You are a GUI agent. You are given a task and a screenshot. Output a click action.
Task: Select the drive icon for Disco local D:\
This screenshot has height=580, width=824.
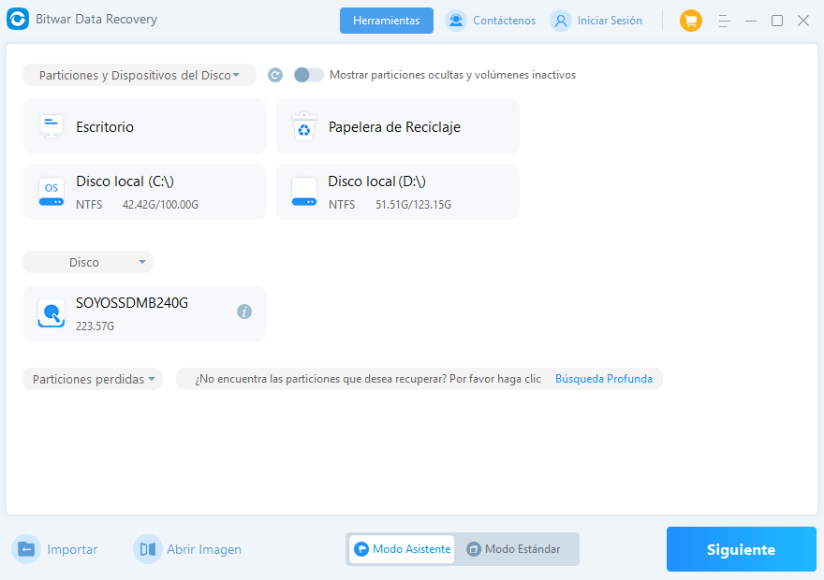[303, 192]
